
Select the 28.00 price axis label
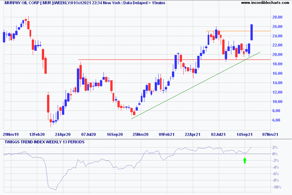tap(277, 17)
